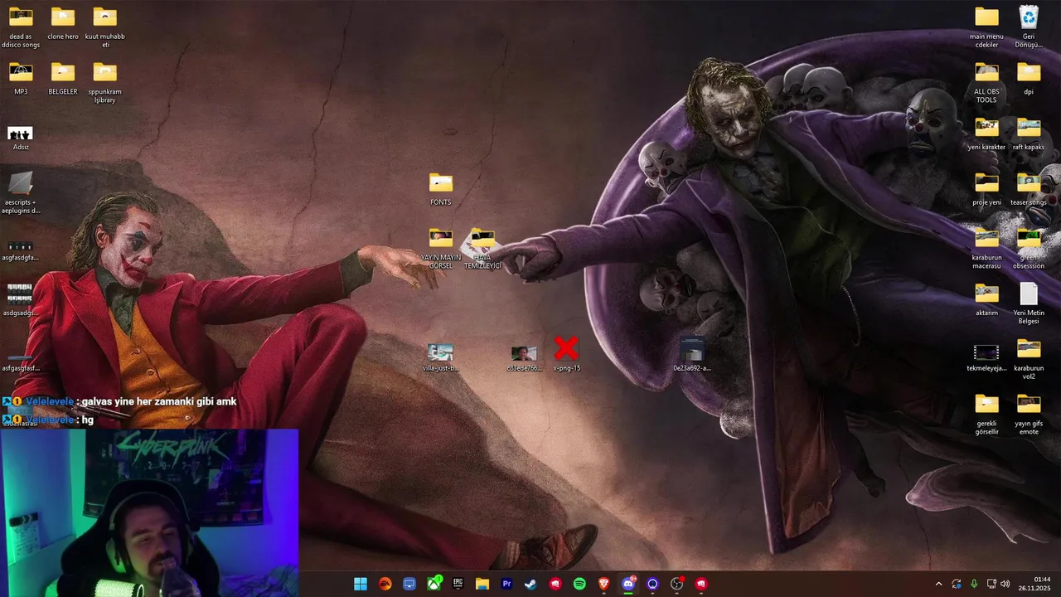Launch the Brave browser from taskbar
The width and height of the screenshot is (1061, 597).
coord(603,584)
